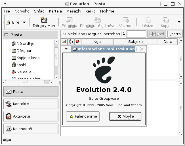
Task: Switch to the Kontakte component
Action: coord(31,104)
